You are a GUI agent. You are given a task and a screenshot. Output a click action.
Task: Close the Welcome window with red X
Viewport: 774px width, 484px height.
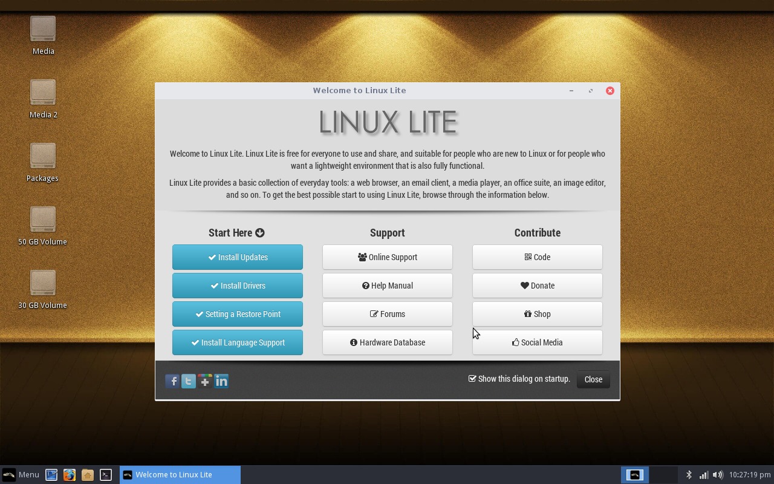pyautogui.click(x=610, y=91)
